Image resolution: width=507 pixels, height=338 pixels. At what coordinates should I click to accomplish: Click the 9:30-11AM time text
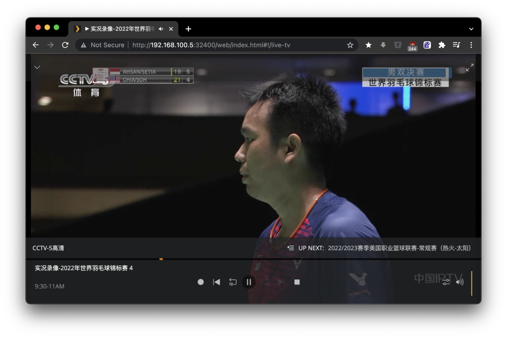[x=50, y=286]
